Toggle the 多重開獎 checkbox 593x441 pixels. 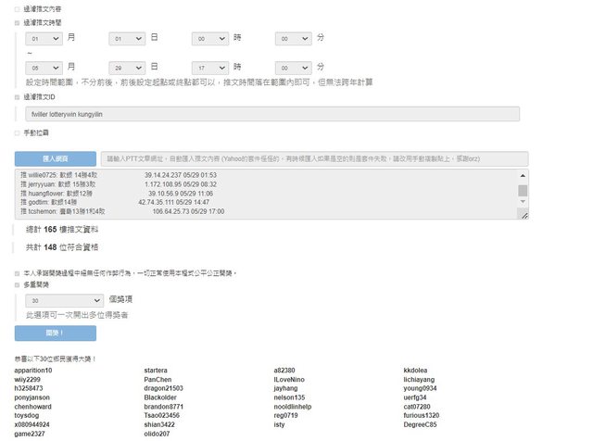point(17,285)
